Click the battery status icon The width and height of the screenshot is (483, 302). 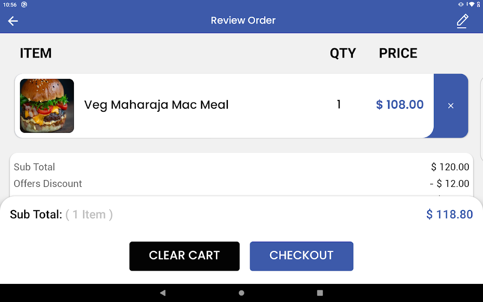click(478, 5)
